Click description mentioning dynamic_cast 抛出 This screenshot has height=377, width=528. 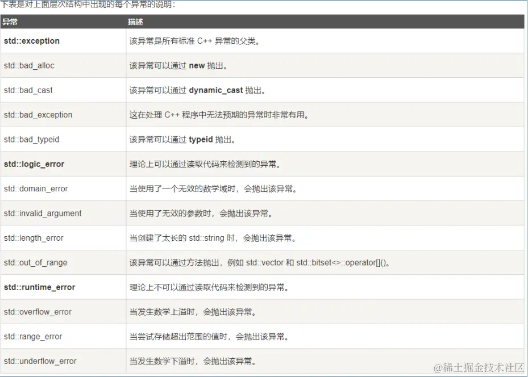click(198, 90)
